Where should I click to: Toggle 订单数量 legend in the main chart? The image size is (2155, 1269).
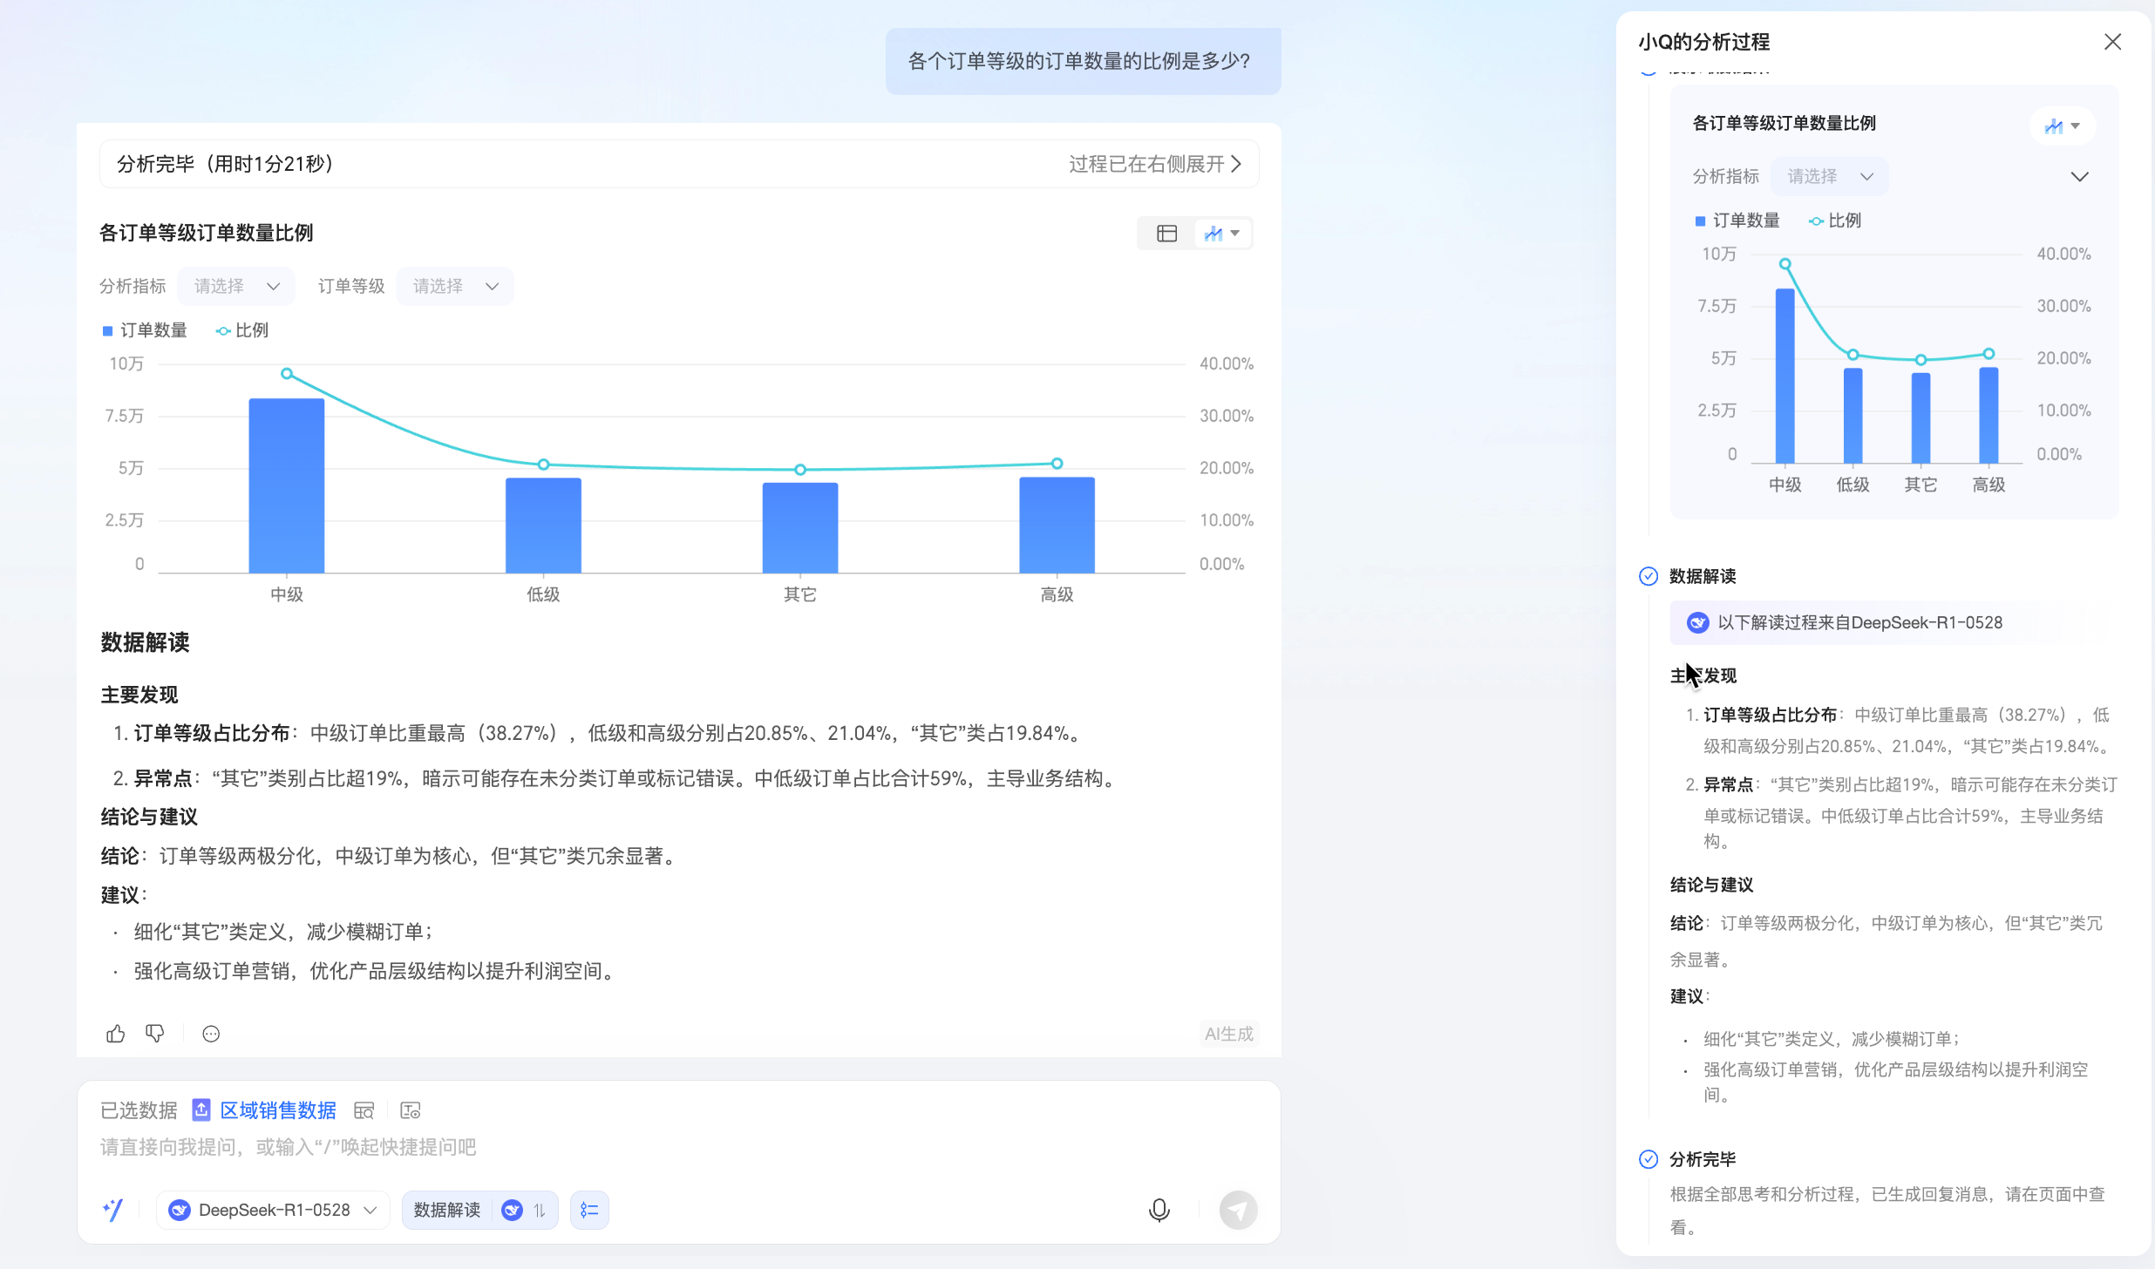tap(145, 330)
